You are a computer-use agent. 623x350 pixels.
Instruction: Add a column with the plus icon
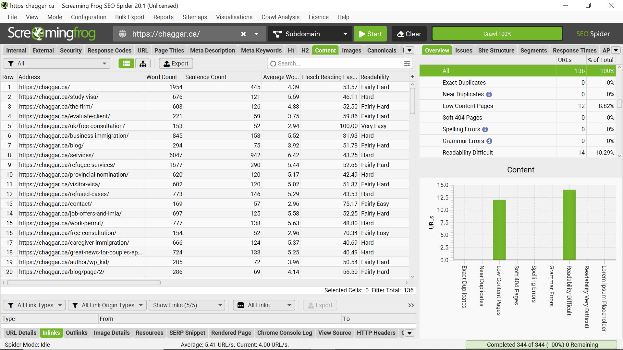[x=412, y=77]
